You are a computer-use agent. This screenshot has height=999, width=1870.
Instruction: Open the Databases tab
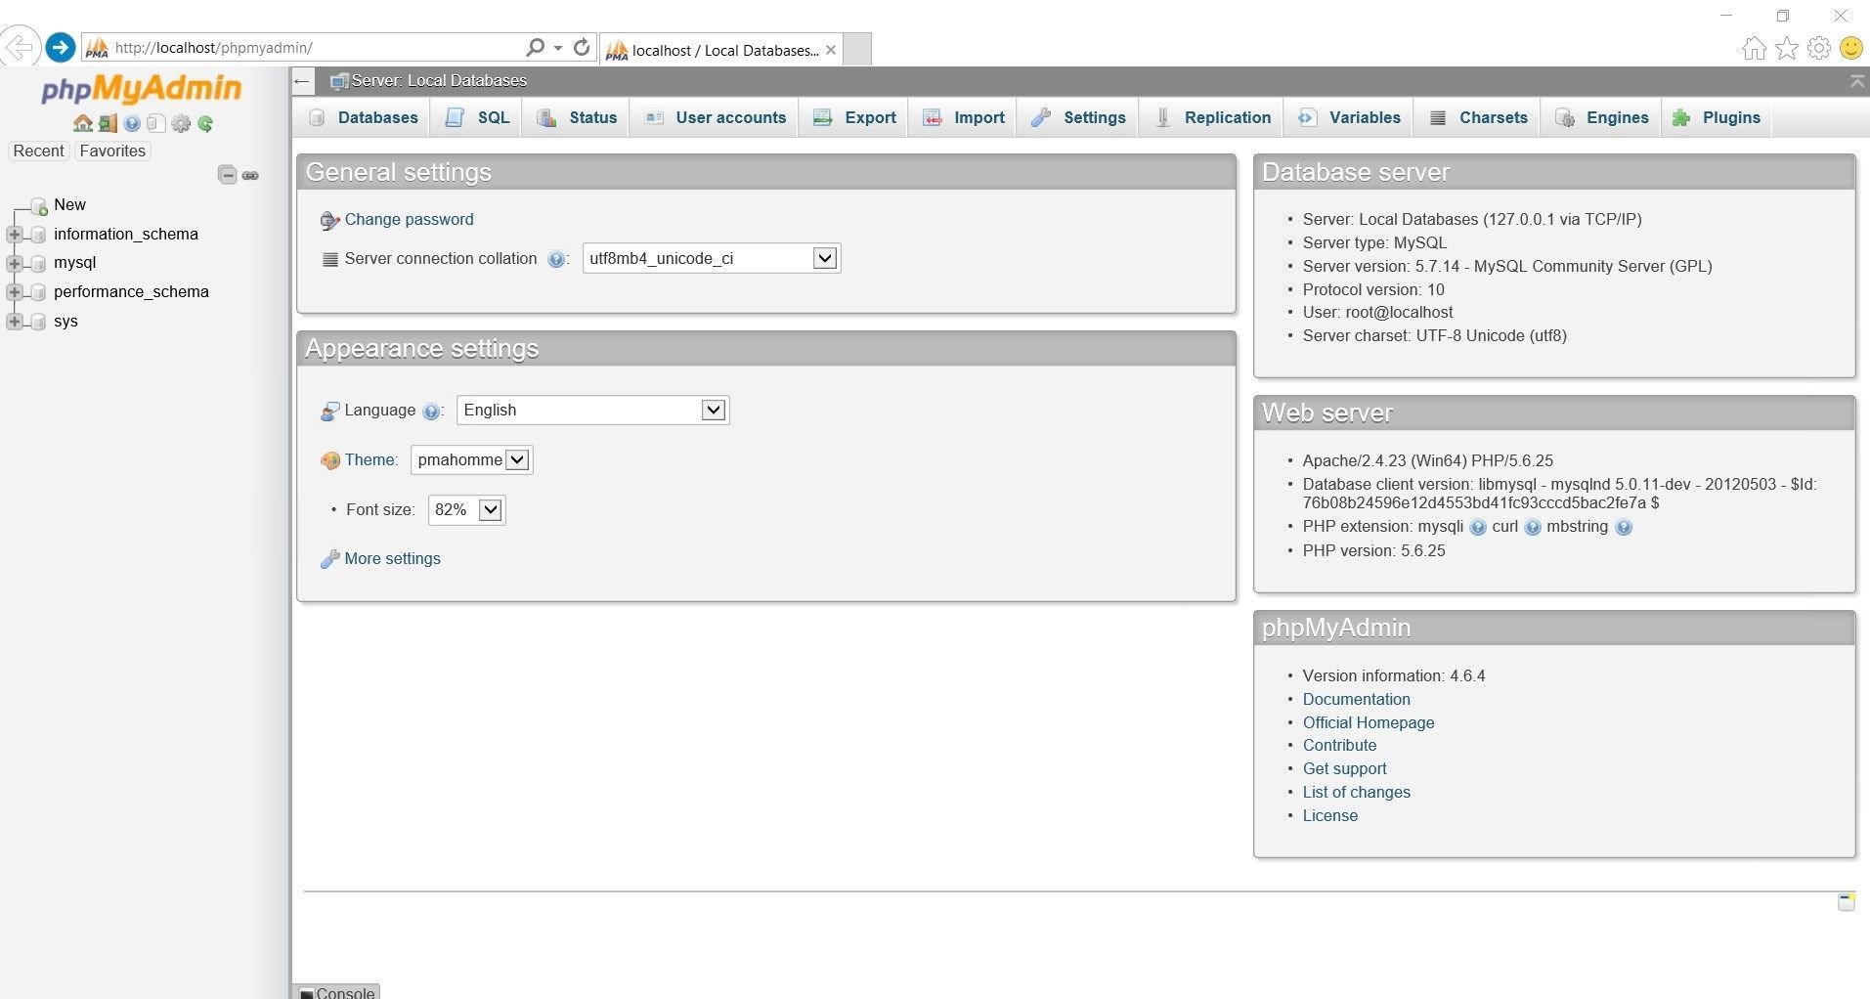(x=364, y=117)
